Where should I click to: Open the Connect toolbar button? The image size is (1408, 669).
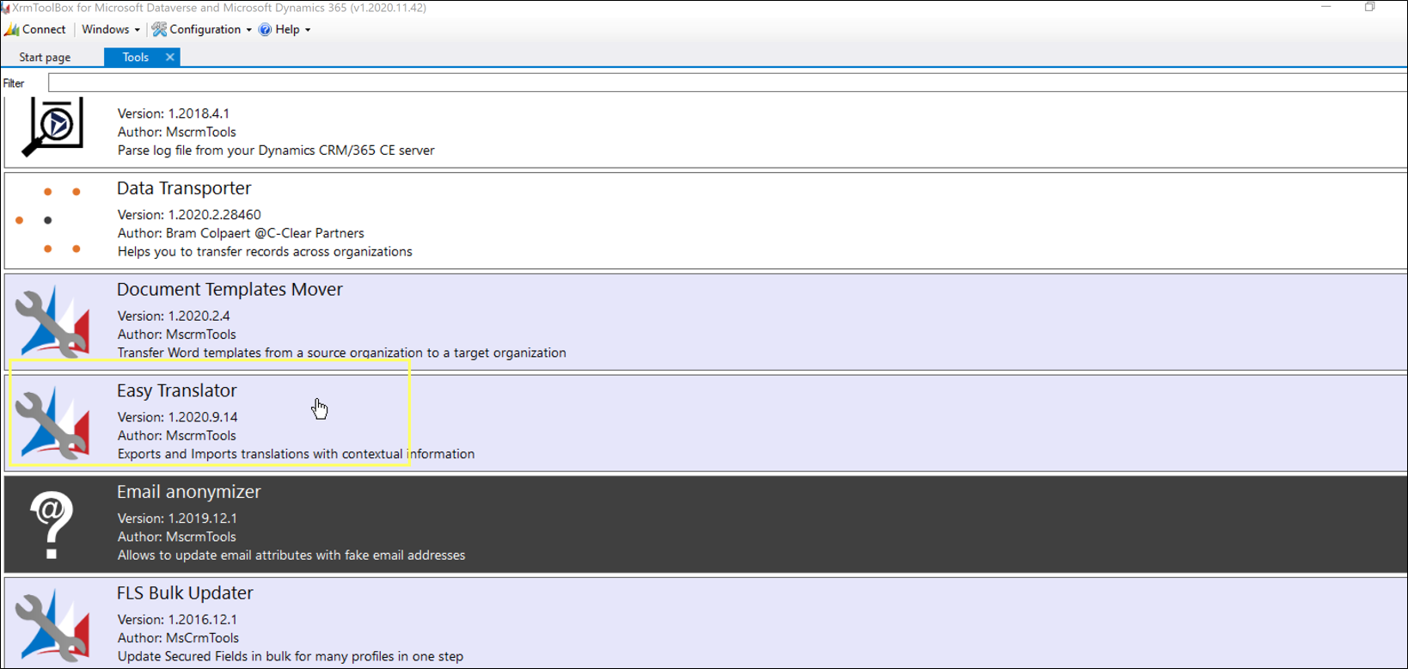[x=35, y=29]
